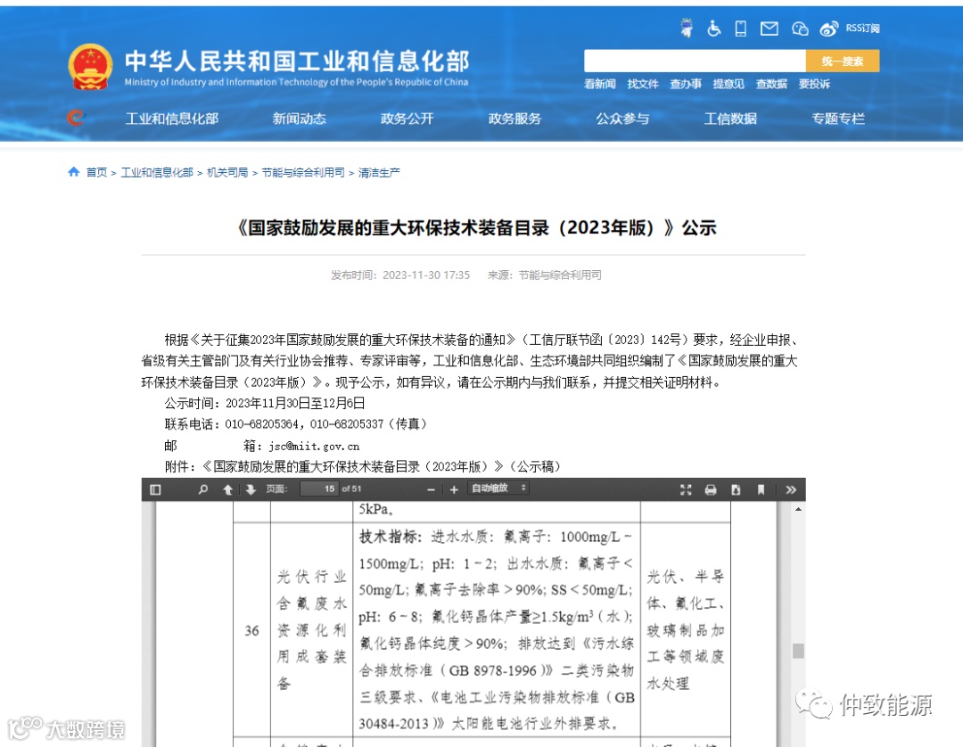Download the PDF file

click(x=736, y=489)
